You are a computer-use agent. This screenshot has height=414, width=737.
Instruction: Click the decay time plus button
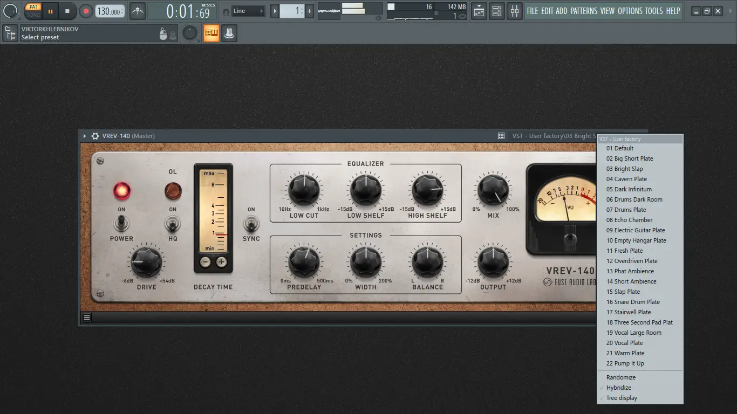pos(221,263)
